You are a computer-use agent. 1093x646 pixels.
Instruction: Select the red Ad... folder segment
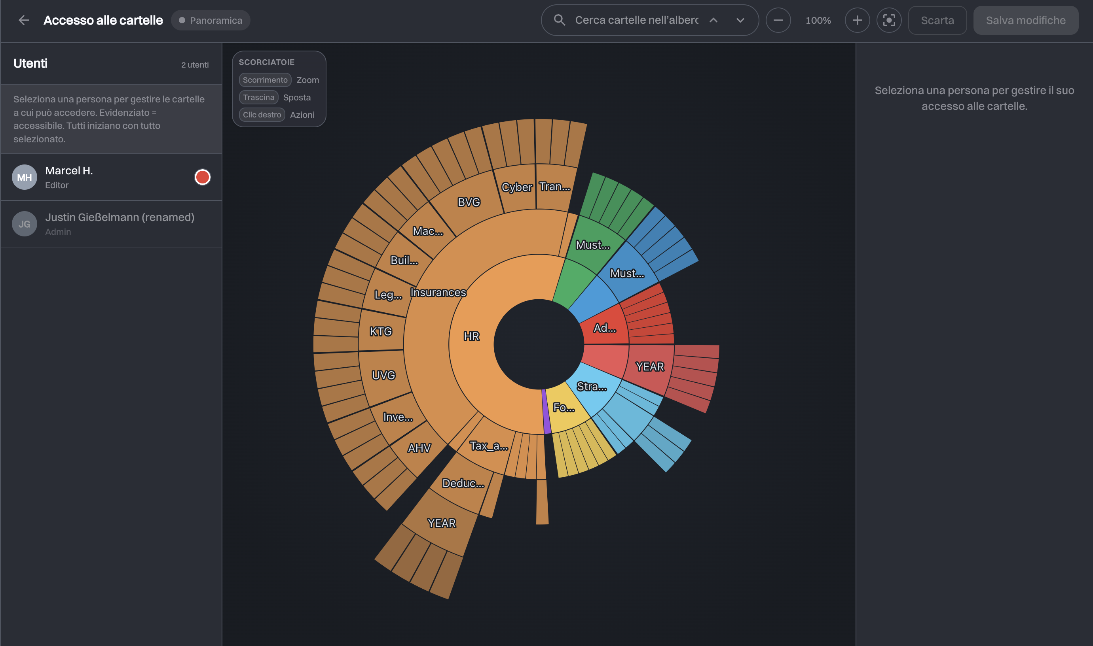(605, 328)
